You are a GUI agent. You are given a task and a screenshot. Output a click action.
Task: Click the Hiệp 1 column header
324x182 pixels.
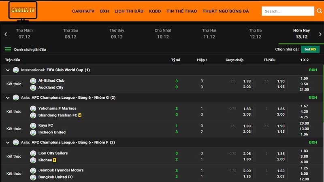(202, 60)
